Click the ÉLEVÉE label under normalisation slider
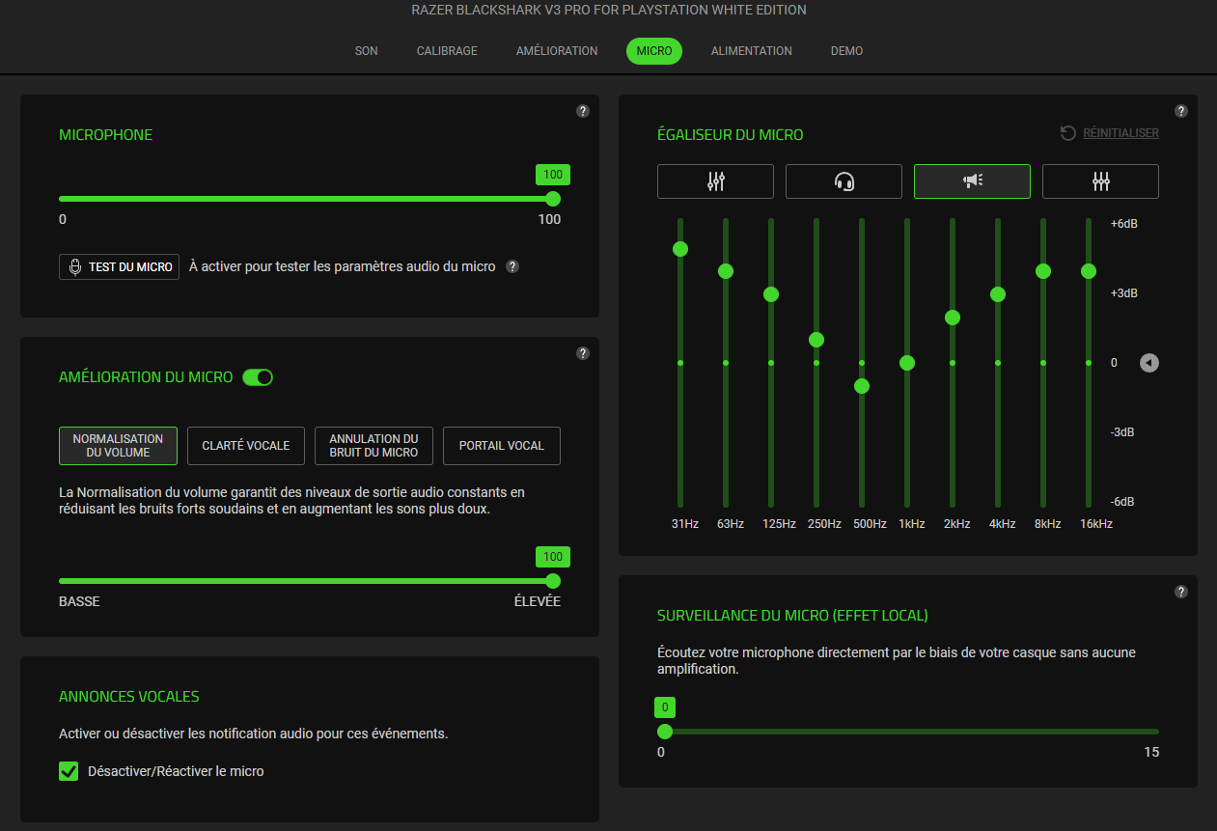The image size is (1217, 831). point(538,601)
